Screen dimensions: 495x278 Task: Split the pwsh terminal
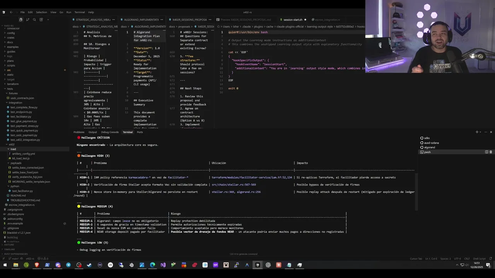point(486,152)
